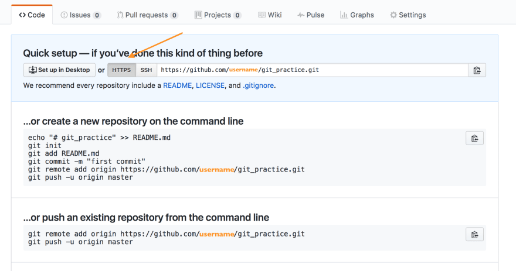The height and width of the screenshot is (271, 516).
Task: Open the Code tab
Action: tap(32, 15)
